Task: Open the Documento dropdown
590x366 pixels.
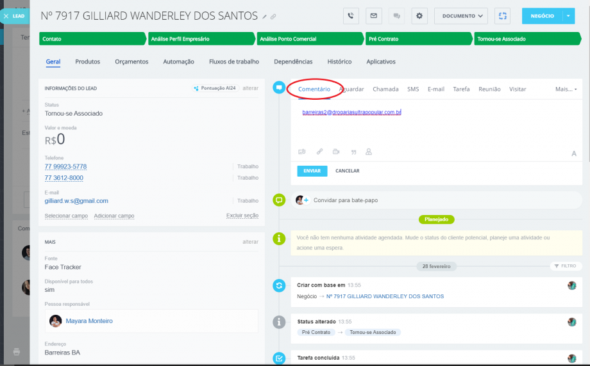Action: [461, 16]
